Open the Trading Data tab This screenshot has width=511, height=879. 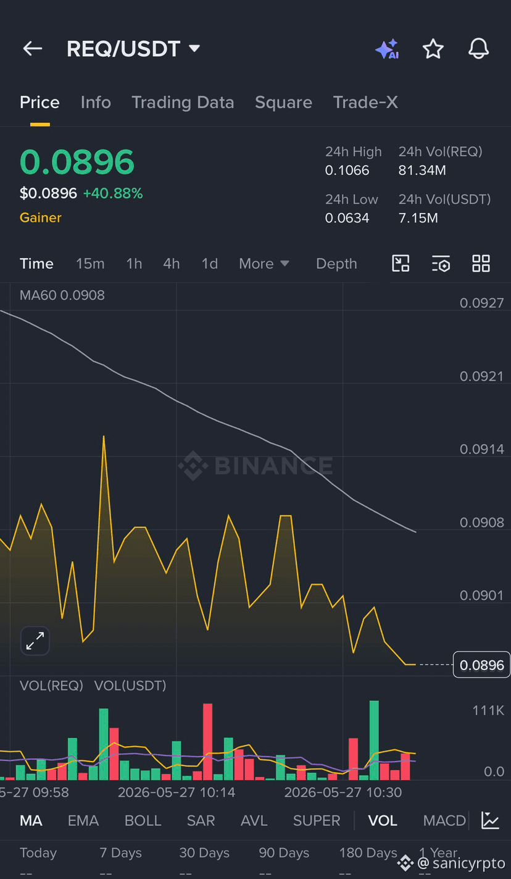click(x=183, y=102)
